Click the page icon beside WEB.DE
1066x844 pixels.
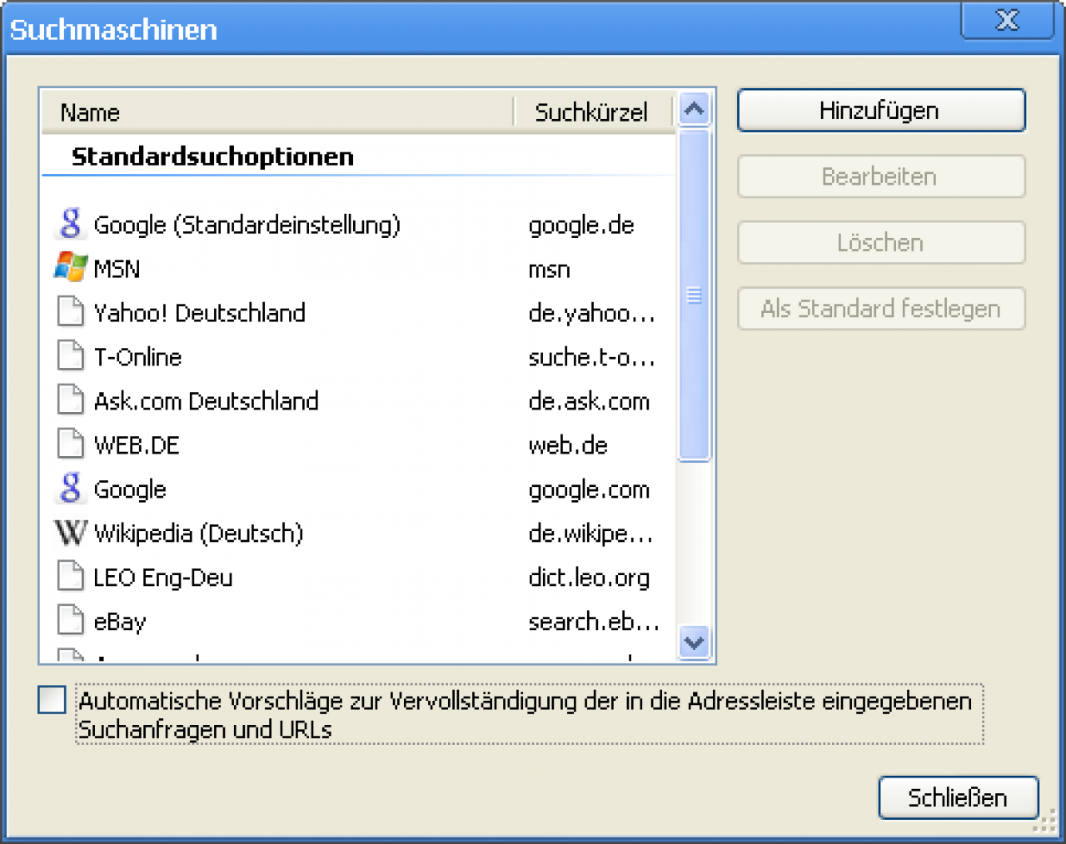coord(71,444)
